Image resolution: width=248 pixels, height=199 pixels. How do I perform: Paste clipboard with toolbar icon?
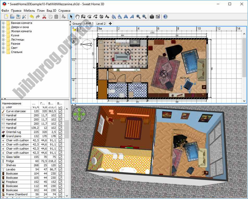click(56, 17)
